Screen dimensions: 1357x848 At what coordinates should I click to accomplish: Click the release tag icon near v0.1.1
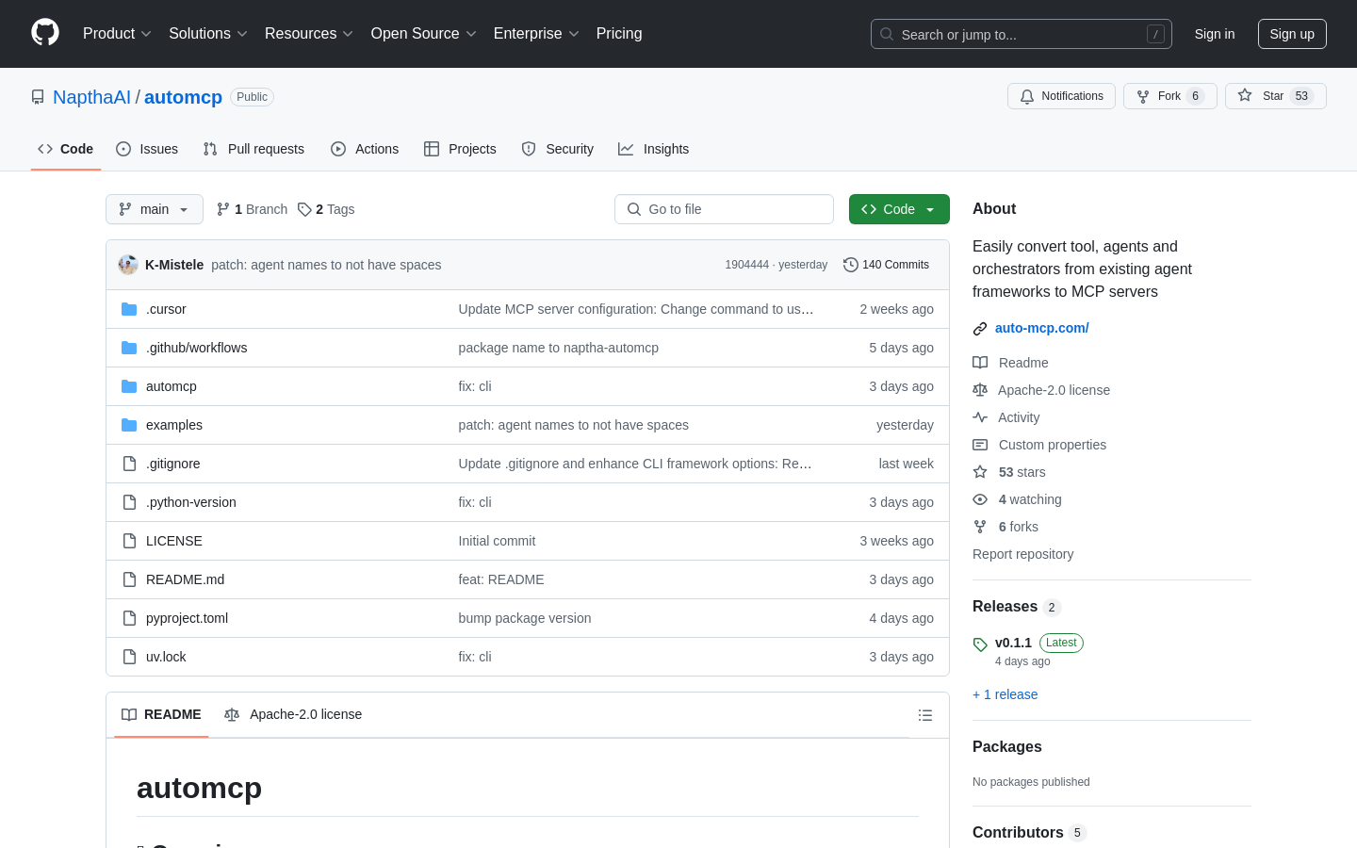[x=980, y=644]
